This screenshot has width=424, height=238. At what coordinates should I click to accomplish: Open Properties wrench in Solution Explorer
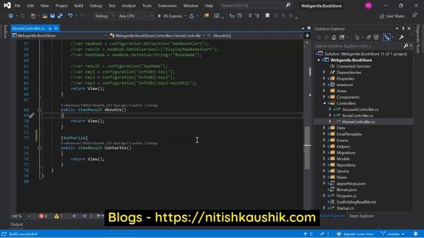pyautogui.click(x=401, y=37)
